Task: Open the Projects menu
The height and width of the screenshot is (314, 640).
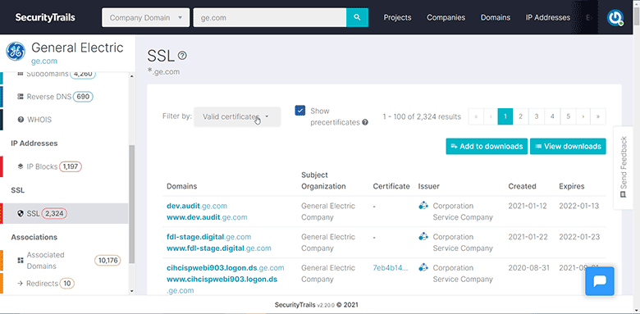Action: coord(398,17)
